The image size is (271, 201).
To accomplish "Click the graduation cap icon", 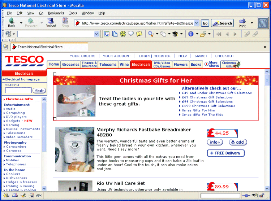I will pyautogui.click(x=175, y=34).
